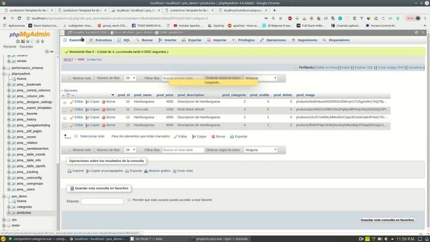Click Copiar al portapapeles
The image size is (430, 242).
pos(105,171)
